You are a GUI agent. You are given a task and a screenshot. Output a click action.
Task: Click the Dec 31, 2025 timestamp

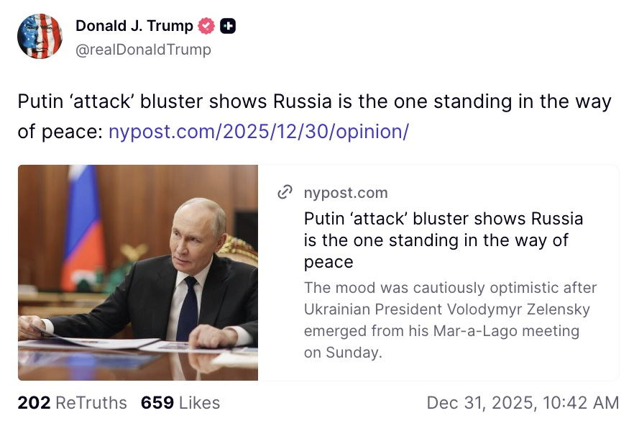[522, 403]
